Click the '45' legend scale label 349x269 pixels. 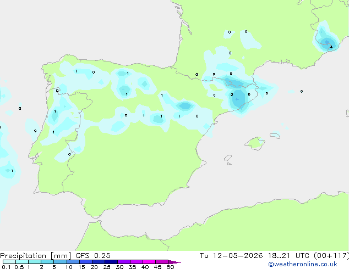[x=157, y=267]
